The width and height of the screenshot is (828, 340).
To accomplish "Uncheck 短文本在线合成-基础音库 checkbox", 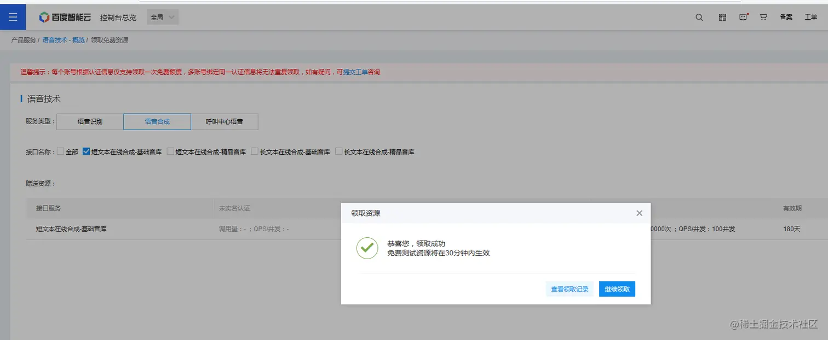I will pyautogui.click(x=86, y=151).
